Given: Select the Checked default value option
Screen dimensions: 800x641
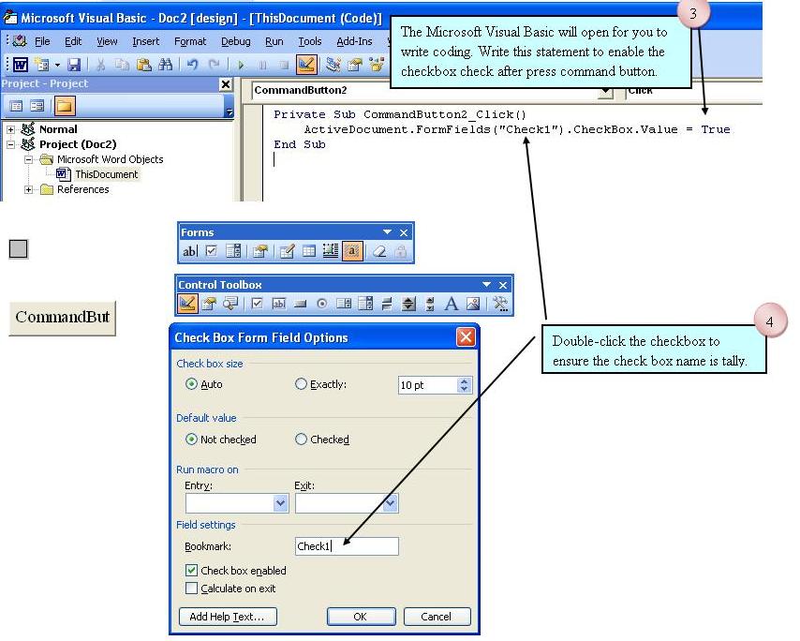Looking at the screenshot, I should [x=301, y=440].
